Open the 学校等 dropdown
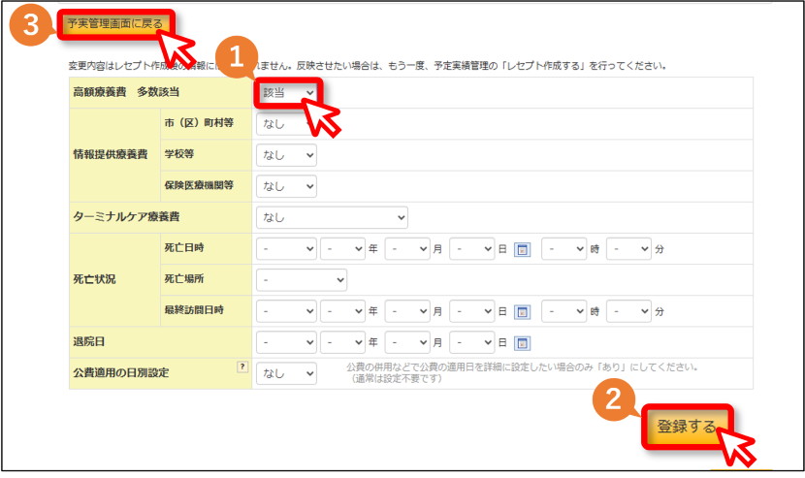The height and width of the screenshot is (478, 805). 286,155
